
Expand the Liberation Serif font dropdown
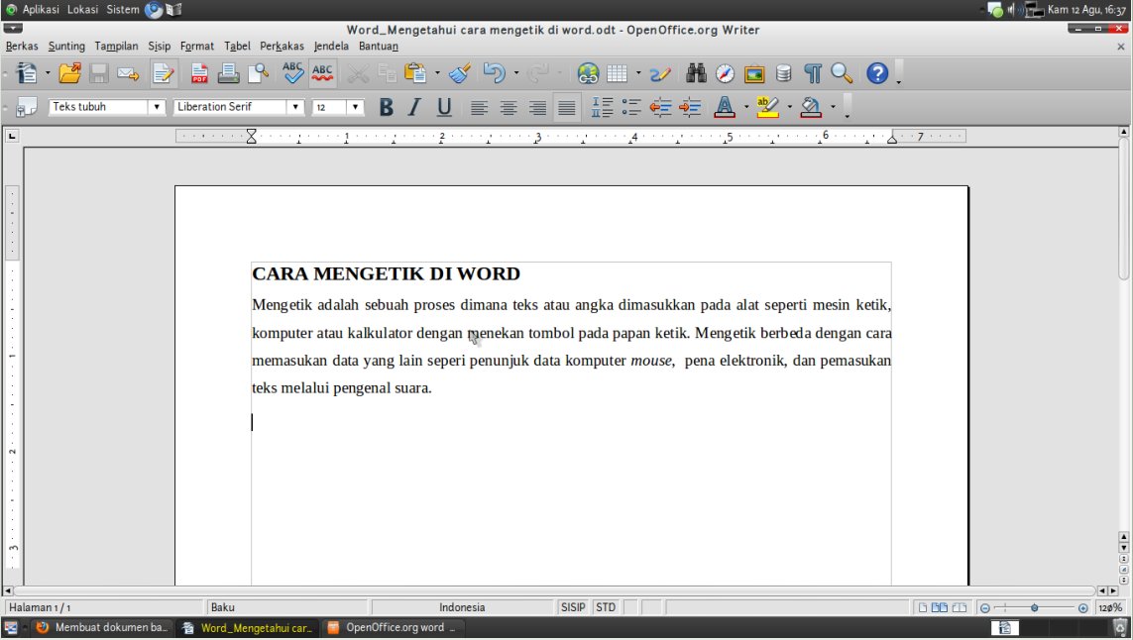[x=294, y=107]
